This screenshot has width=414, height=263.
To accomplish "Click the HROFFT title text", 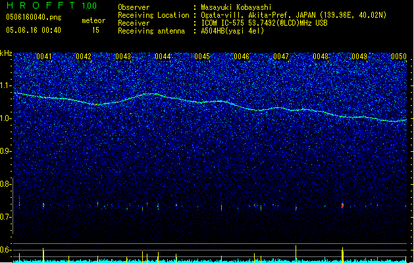I will click(x=41, y=5).
